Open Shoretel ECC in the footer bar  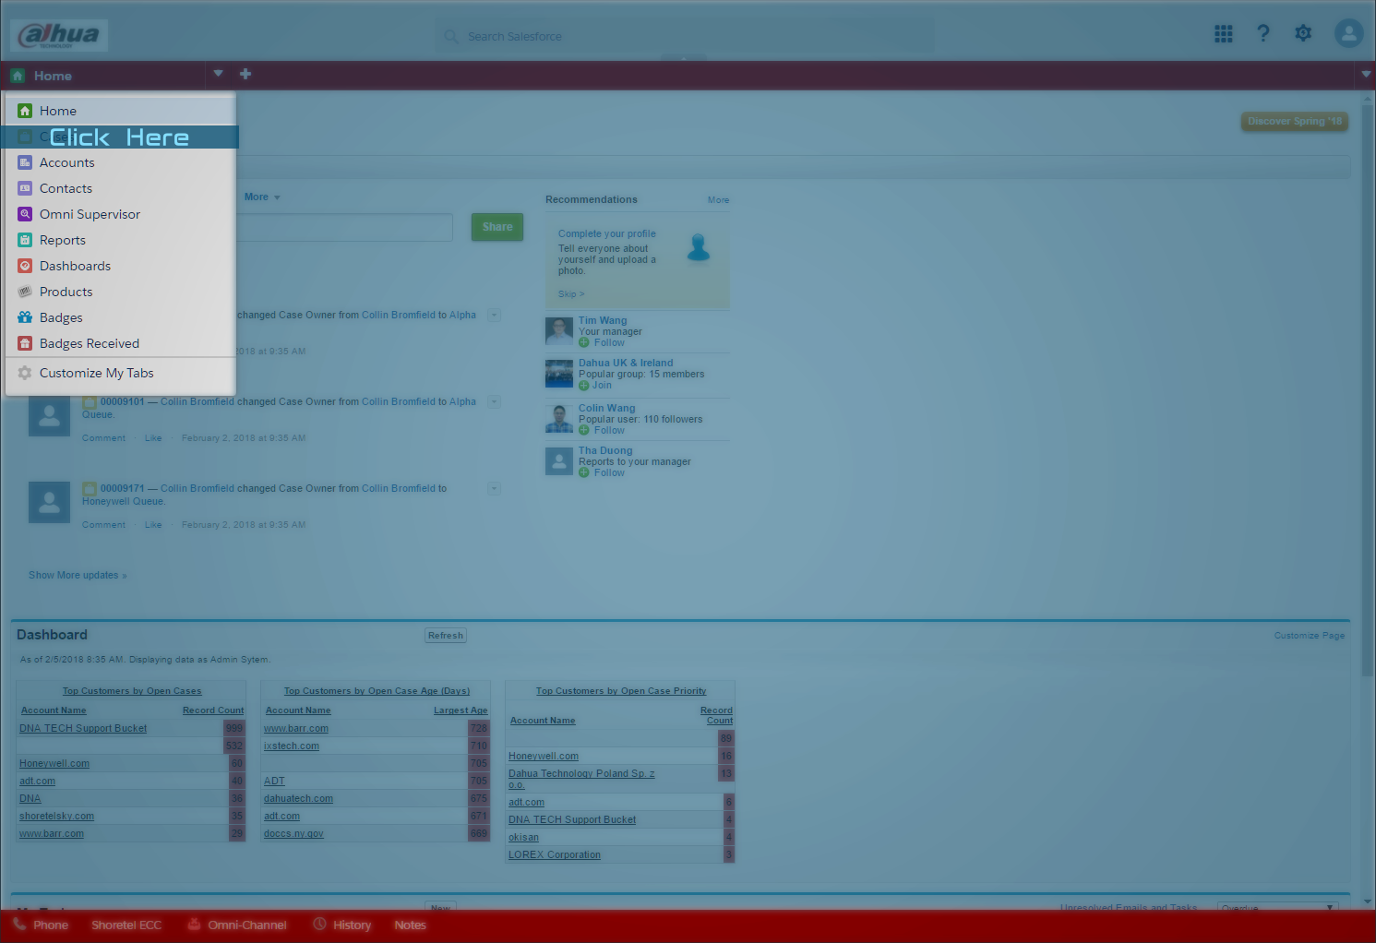[x=126, y=925]
